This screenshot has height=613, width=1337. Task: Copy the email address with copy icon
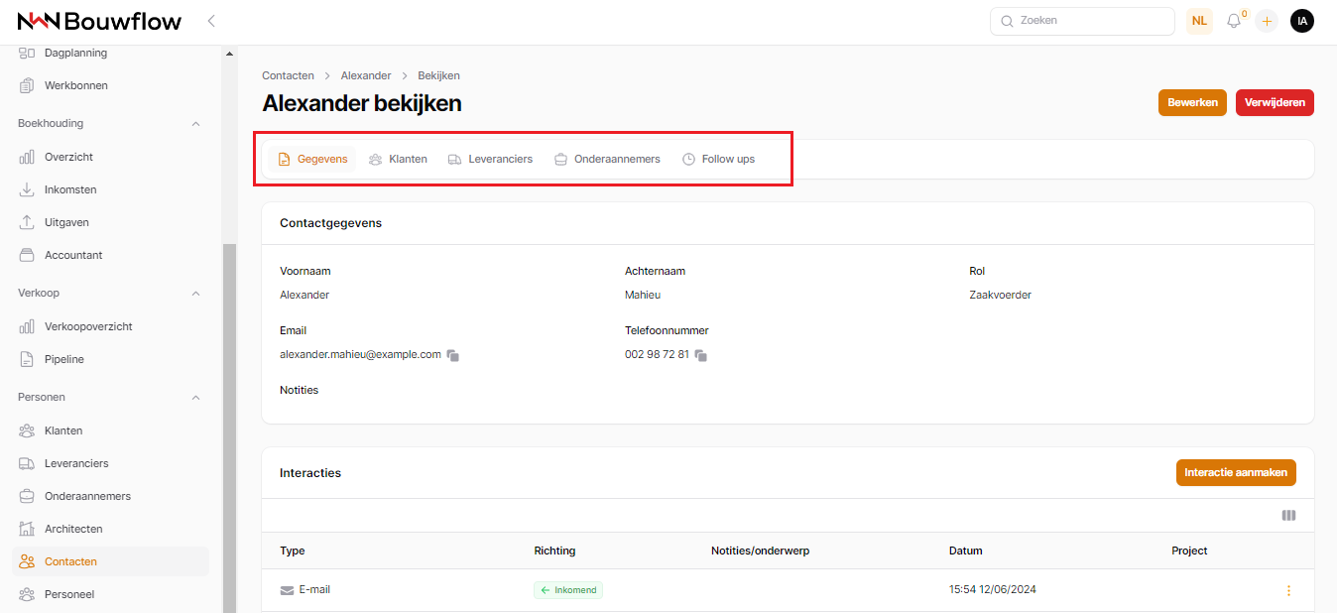tap(452, 355)
